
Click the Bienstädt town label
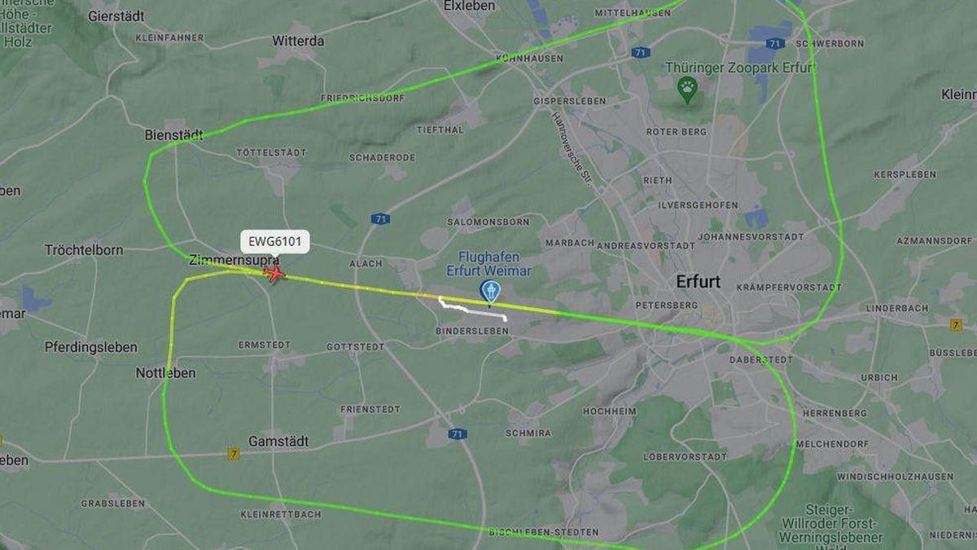point(173,134)
